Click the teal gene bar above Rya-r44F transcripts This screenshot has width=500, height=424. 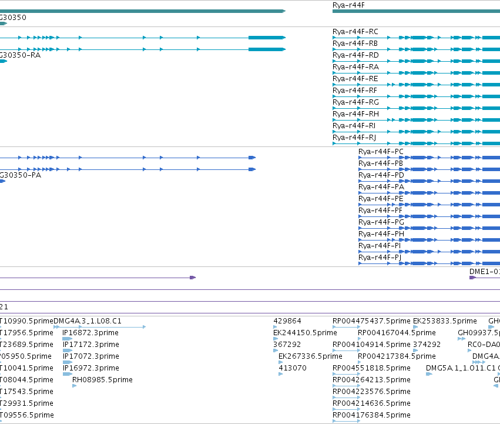coord(416,11)
